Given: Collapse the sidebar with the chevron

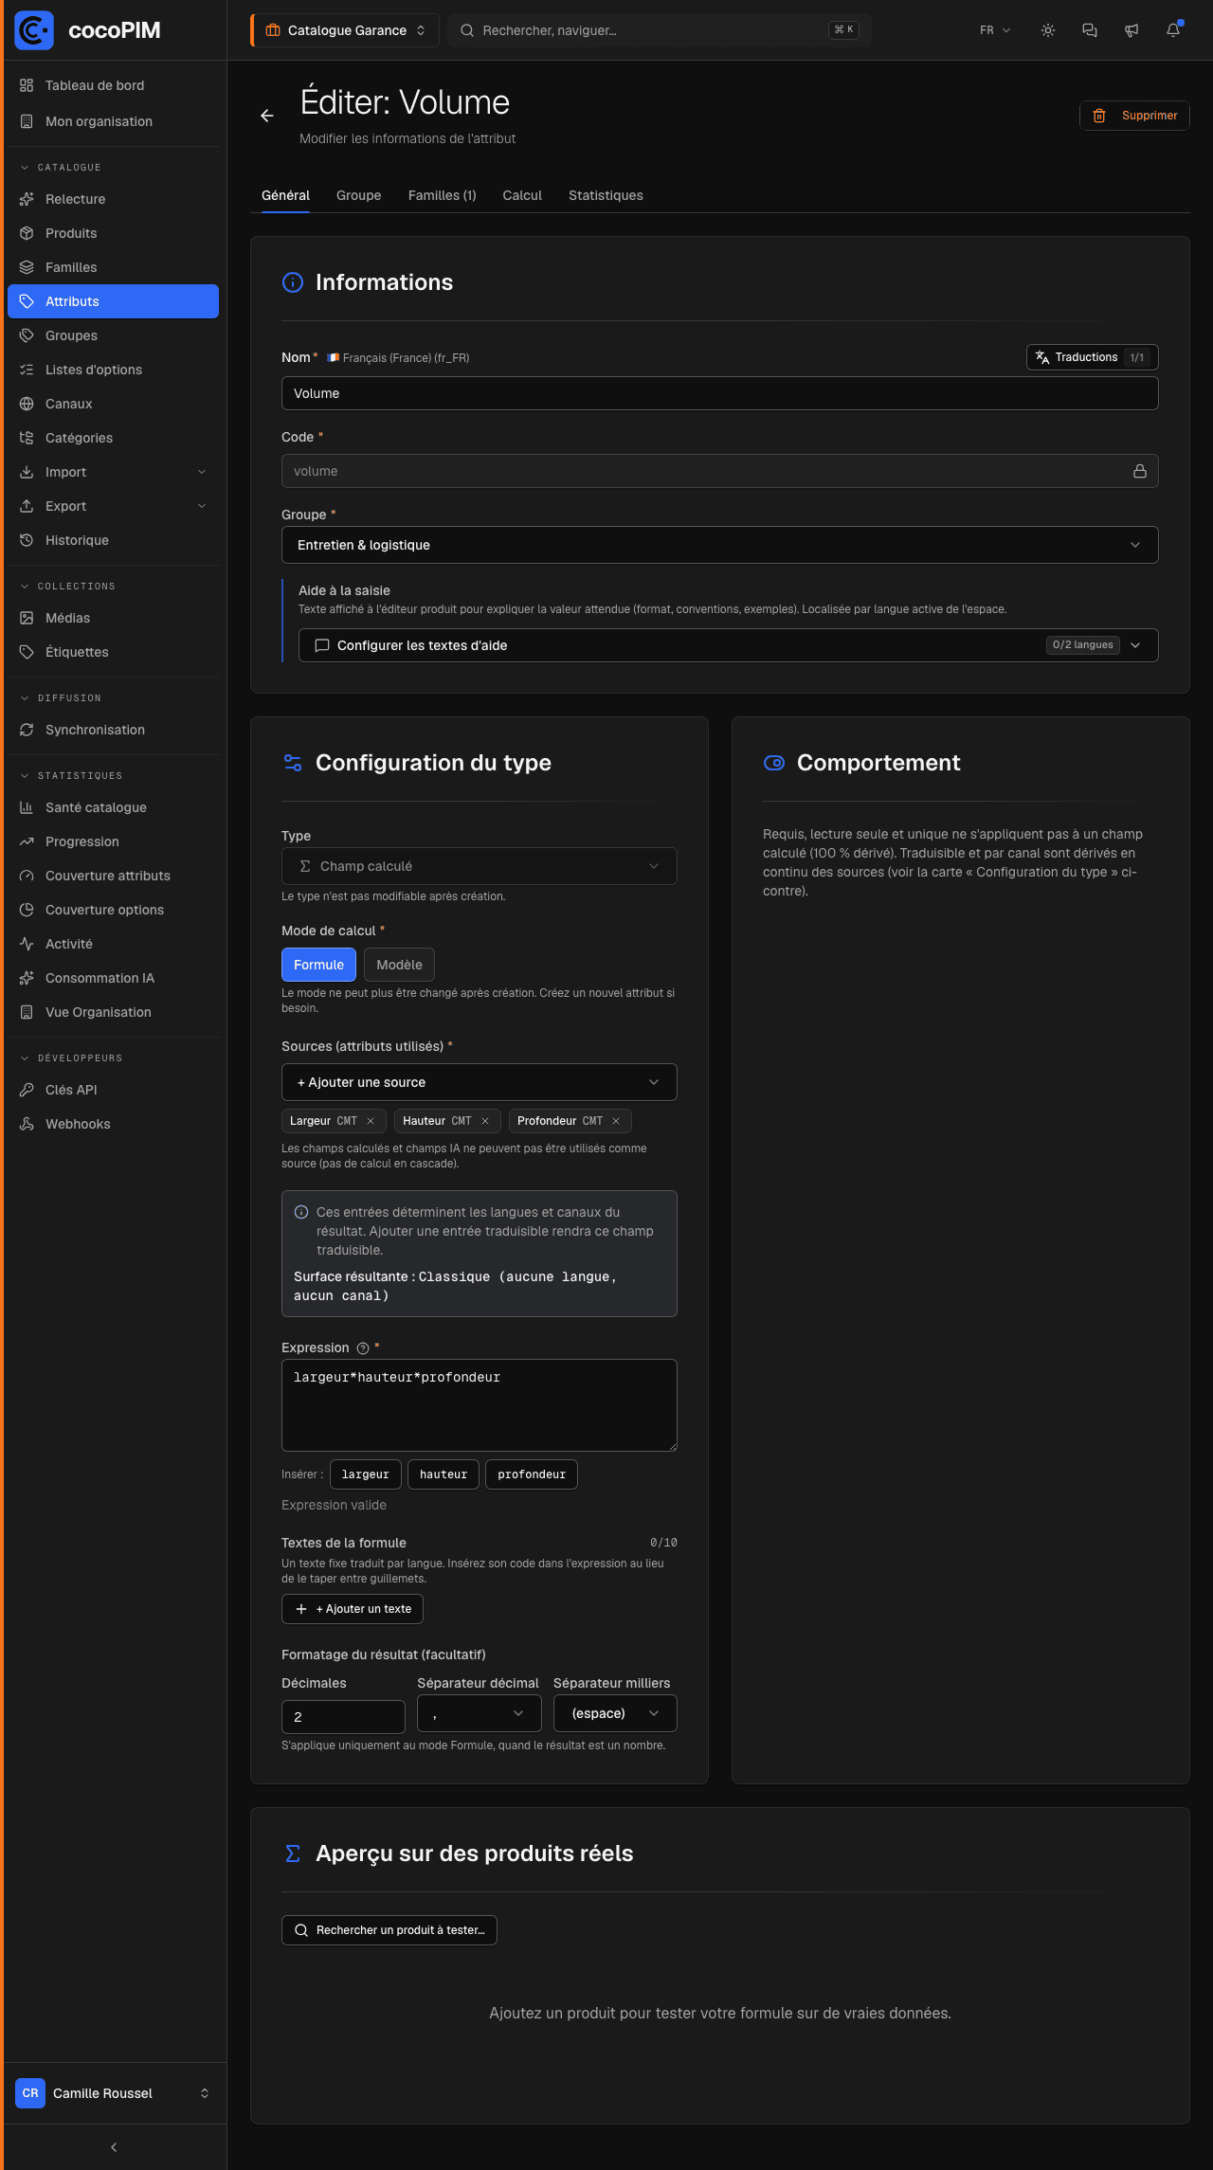Looking at the screenshot, I should [114, 2147].
